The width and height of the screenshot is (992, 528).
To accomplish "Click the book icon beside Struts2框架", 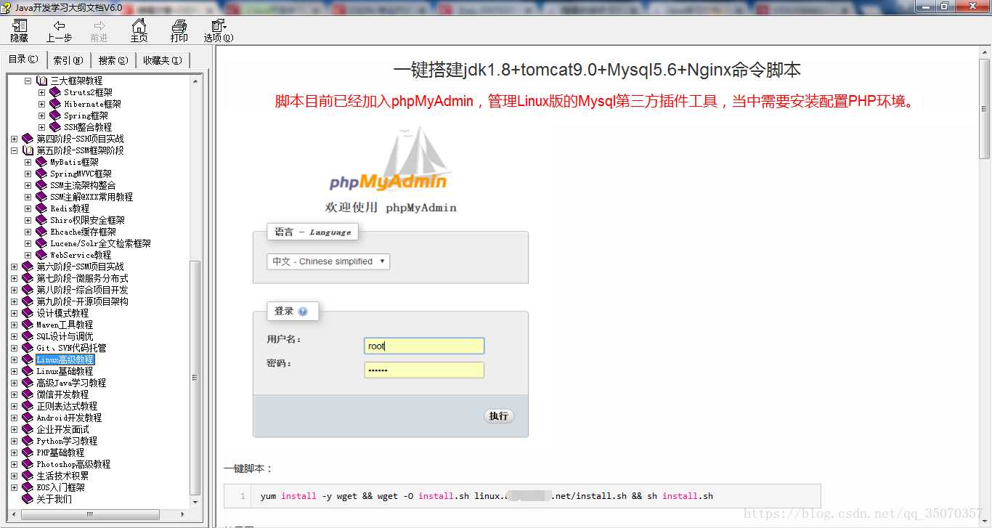I will pos(55,92).
